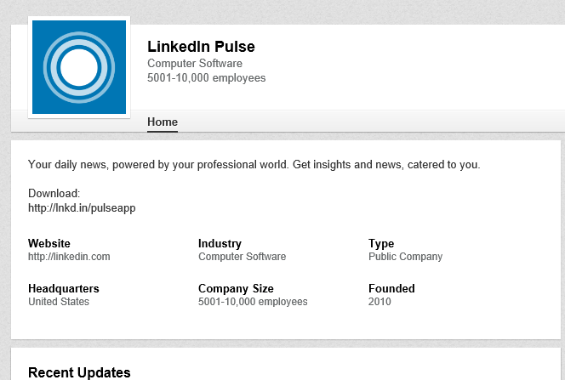Image resolution: width=565 pixels, height=380 pixels.
Task: Click the daily news description paragraph
Action: pos(254,164)
